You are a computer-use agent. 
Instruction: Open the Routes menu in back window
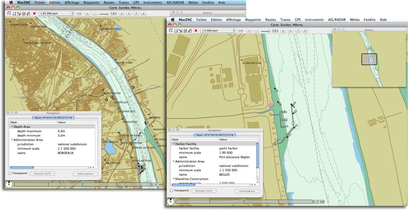109,2
